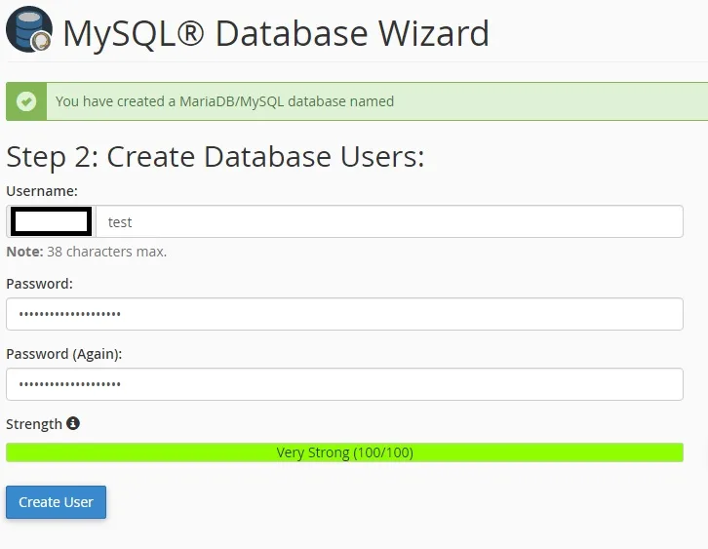Screen dimensions: 708x549
Task: Focus the Password (Again) input field
Action: (344, 384)
